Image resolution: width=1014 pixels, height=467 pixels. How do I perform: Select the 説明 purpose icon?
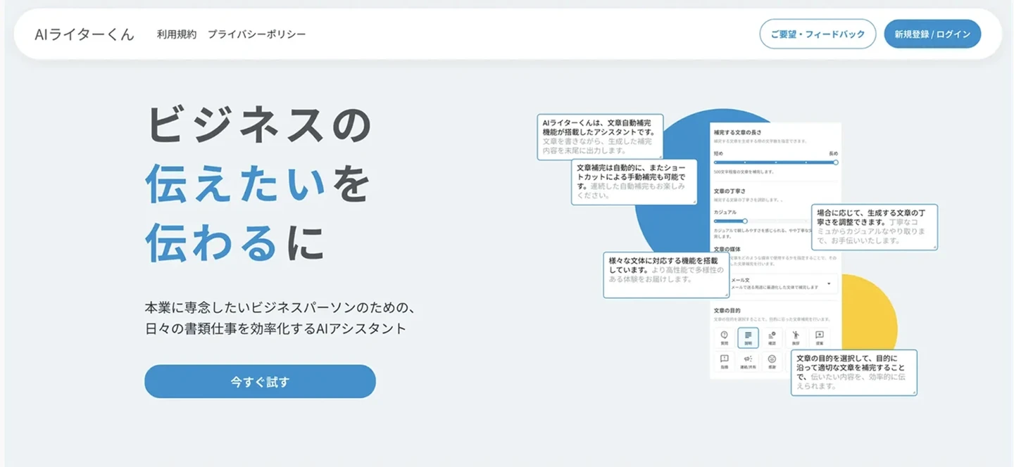(748, 338)
